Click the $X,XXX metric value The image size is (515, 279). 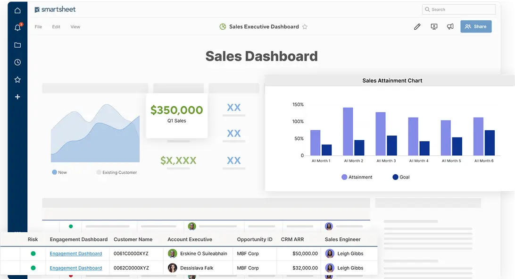pos(178,161)
